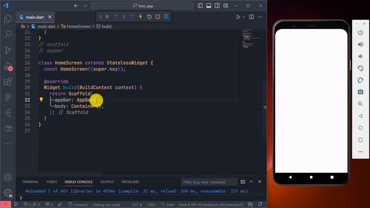The height and width of the screenshot is (208, 370).
Task: Click the green Hot Restart icon
Action: 149,17
